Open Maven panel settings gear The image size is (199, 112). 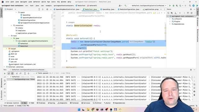[191, 9]
